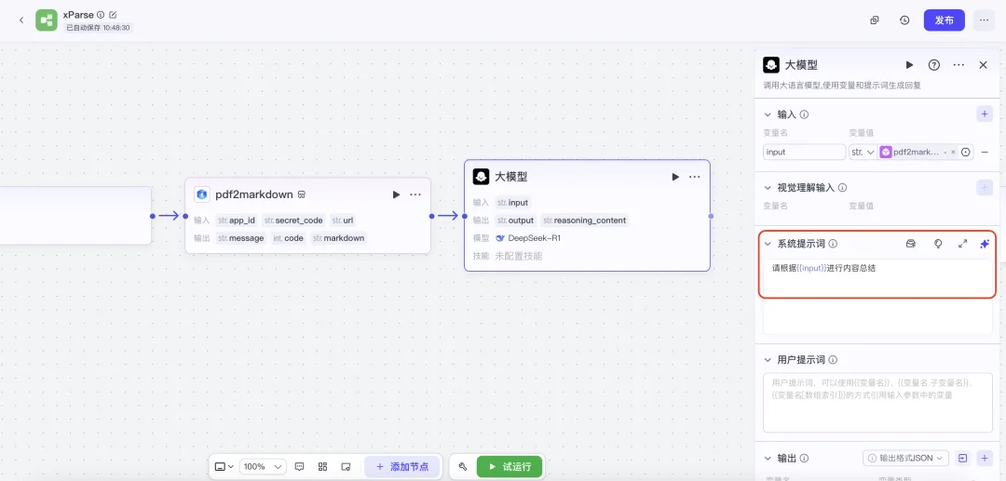Click the 未配置技能 text in 大模型 node
1006x481 pixels.
pos(519,256)
